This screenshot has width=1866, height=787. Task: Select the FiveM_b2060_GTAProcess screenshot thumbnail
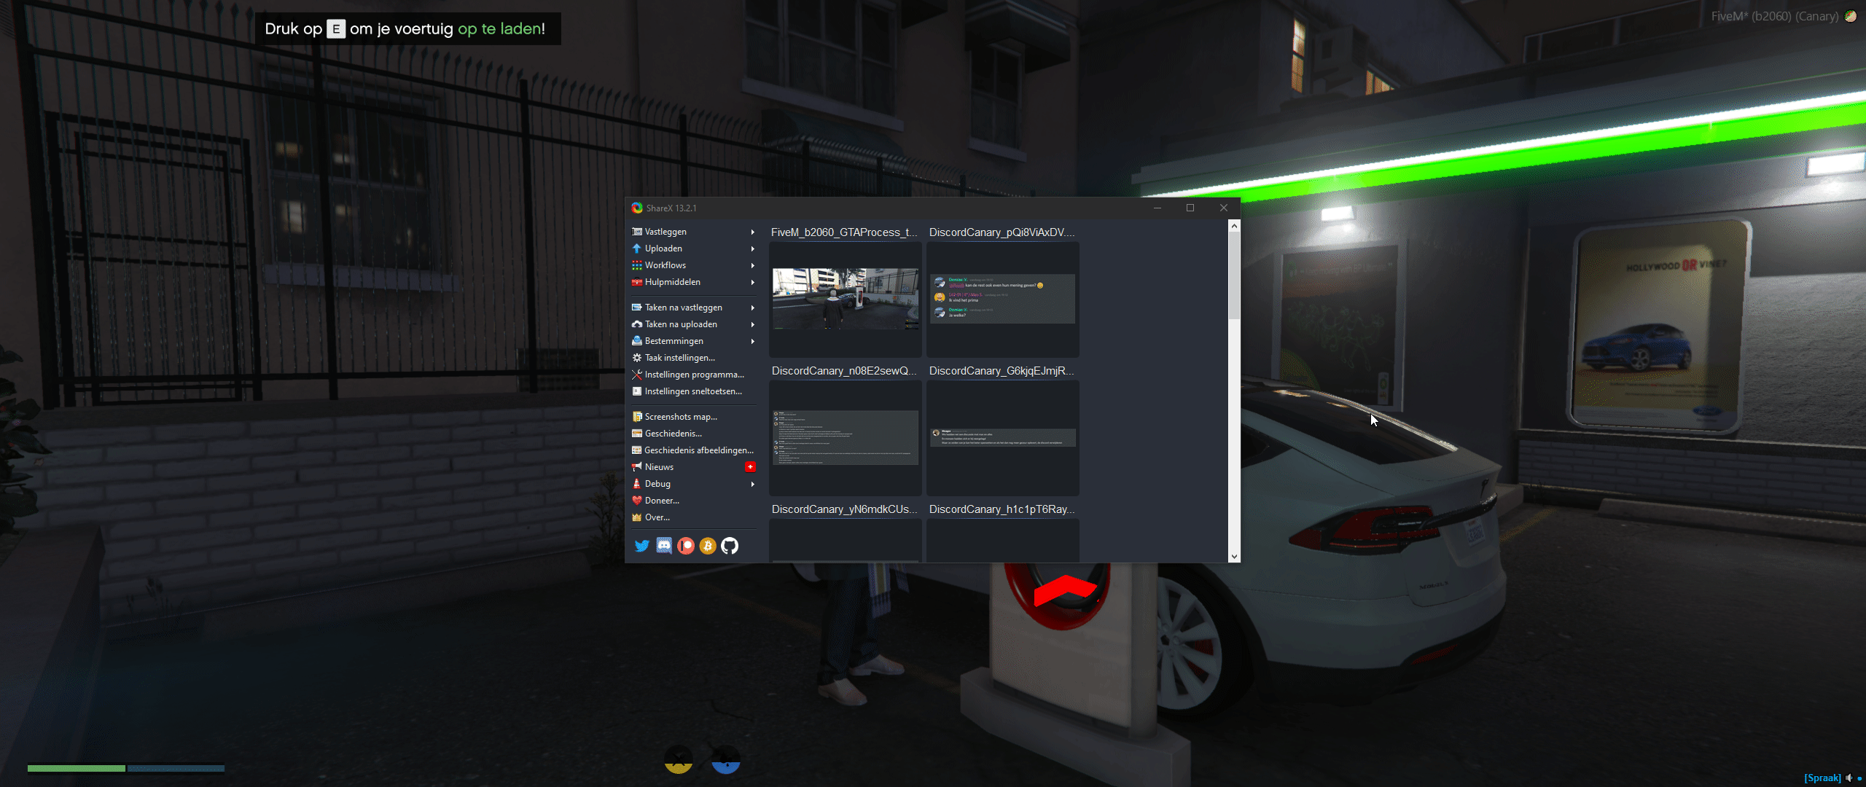[x=846, y=299]
